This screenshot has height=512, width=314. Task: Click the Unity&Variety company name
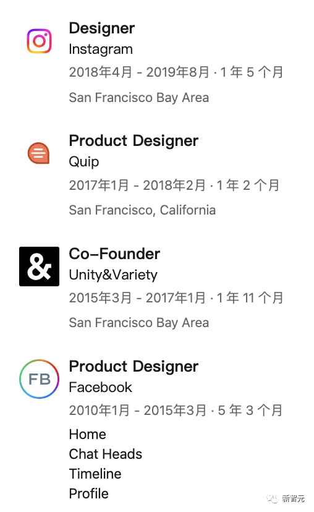coord(113,275)
